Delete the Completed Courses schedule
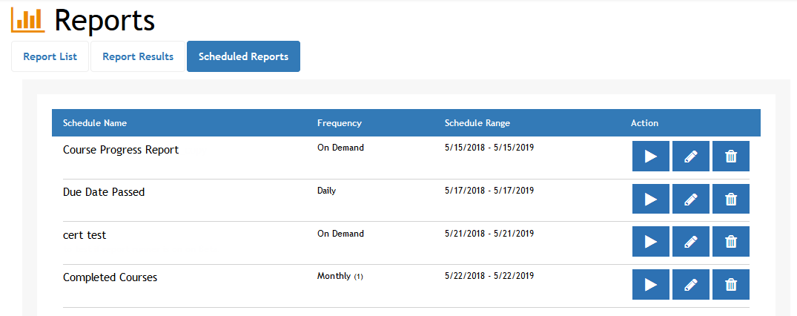The image size is (797, 316). click(x=730, y=285)
